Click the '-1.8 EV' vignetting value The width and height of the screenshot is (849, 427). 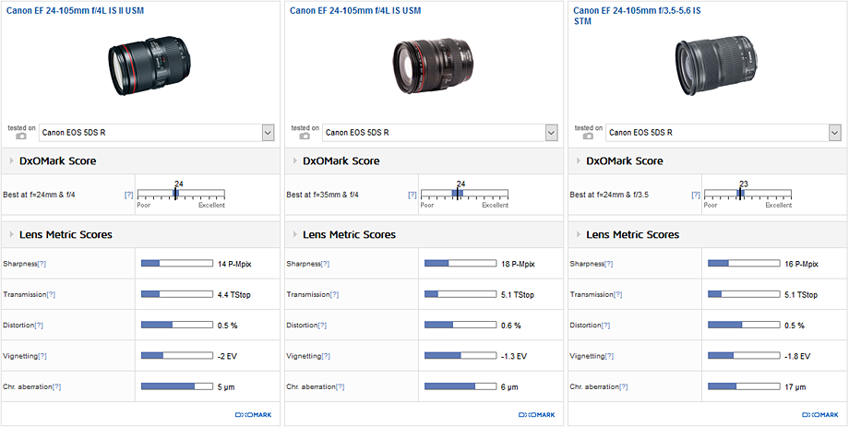point(797,356)
